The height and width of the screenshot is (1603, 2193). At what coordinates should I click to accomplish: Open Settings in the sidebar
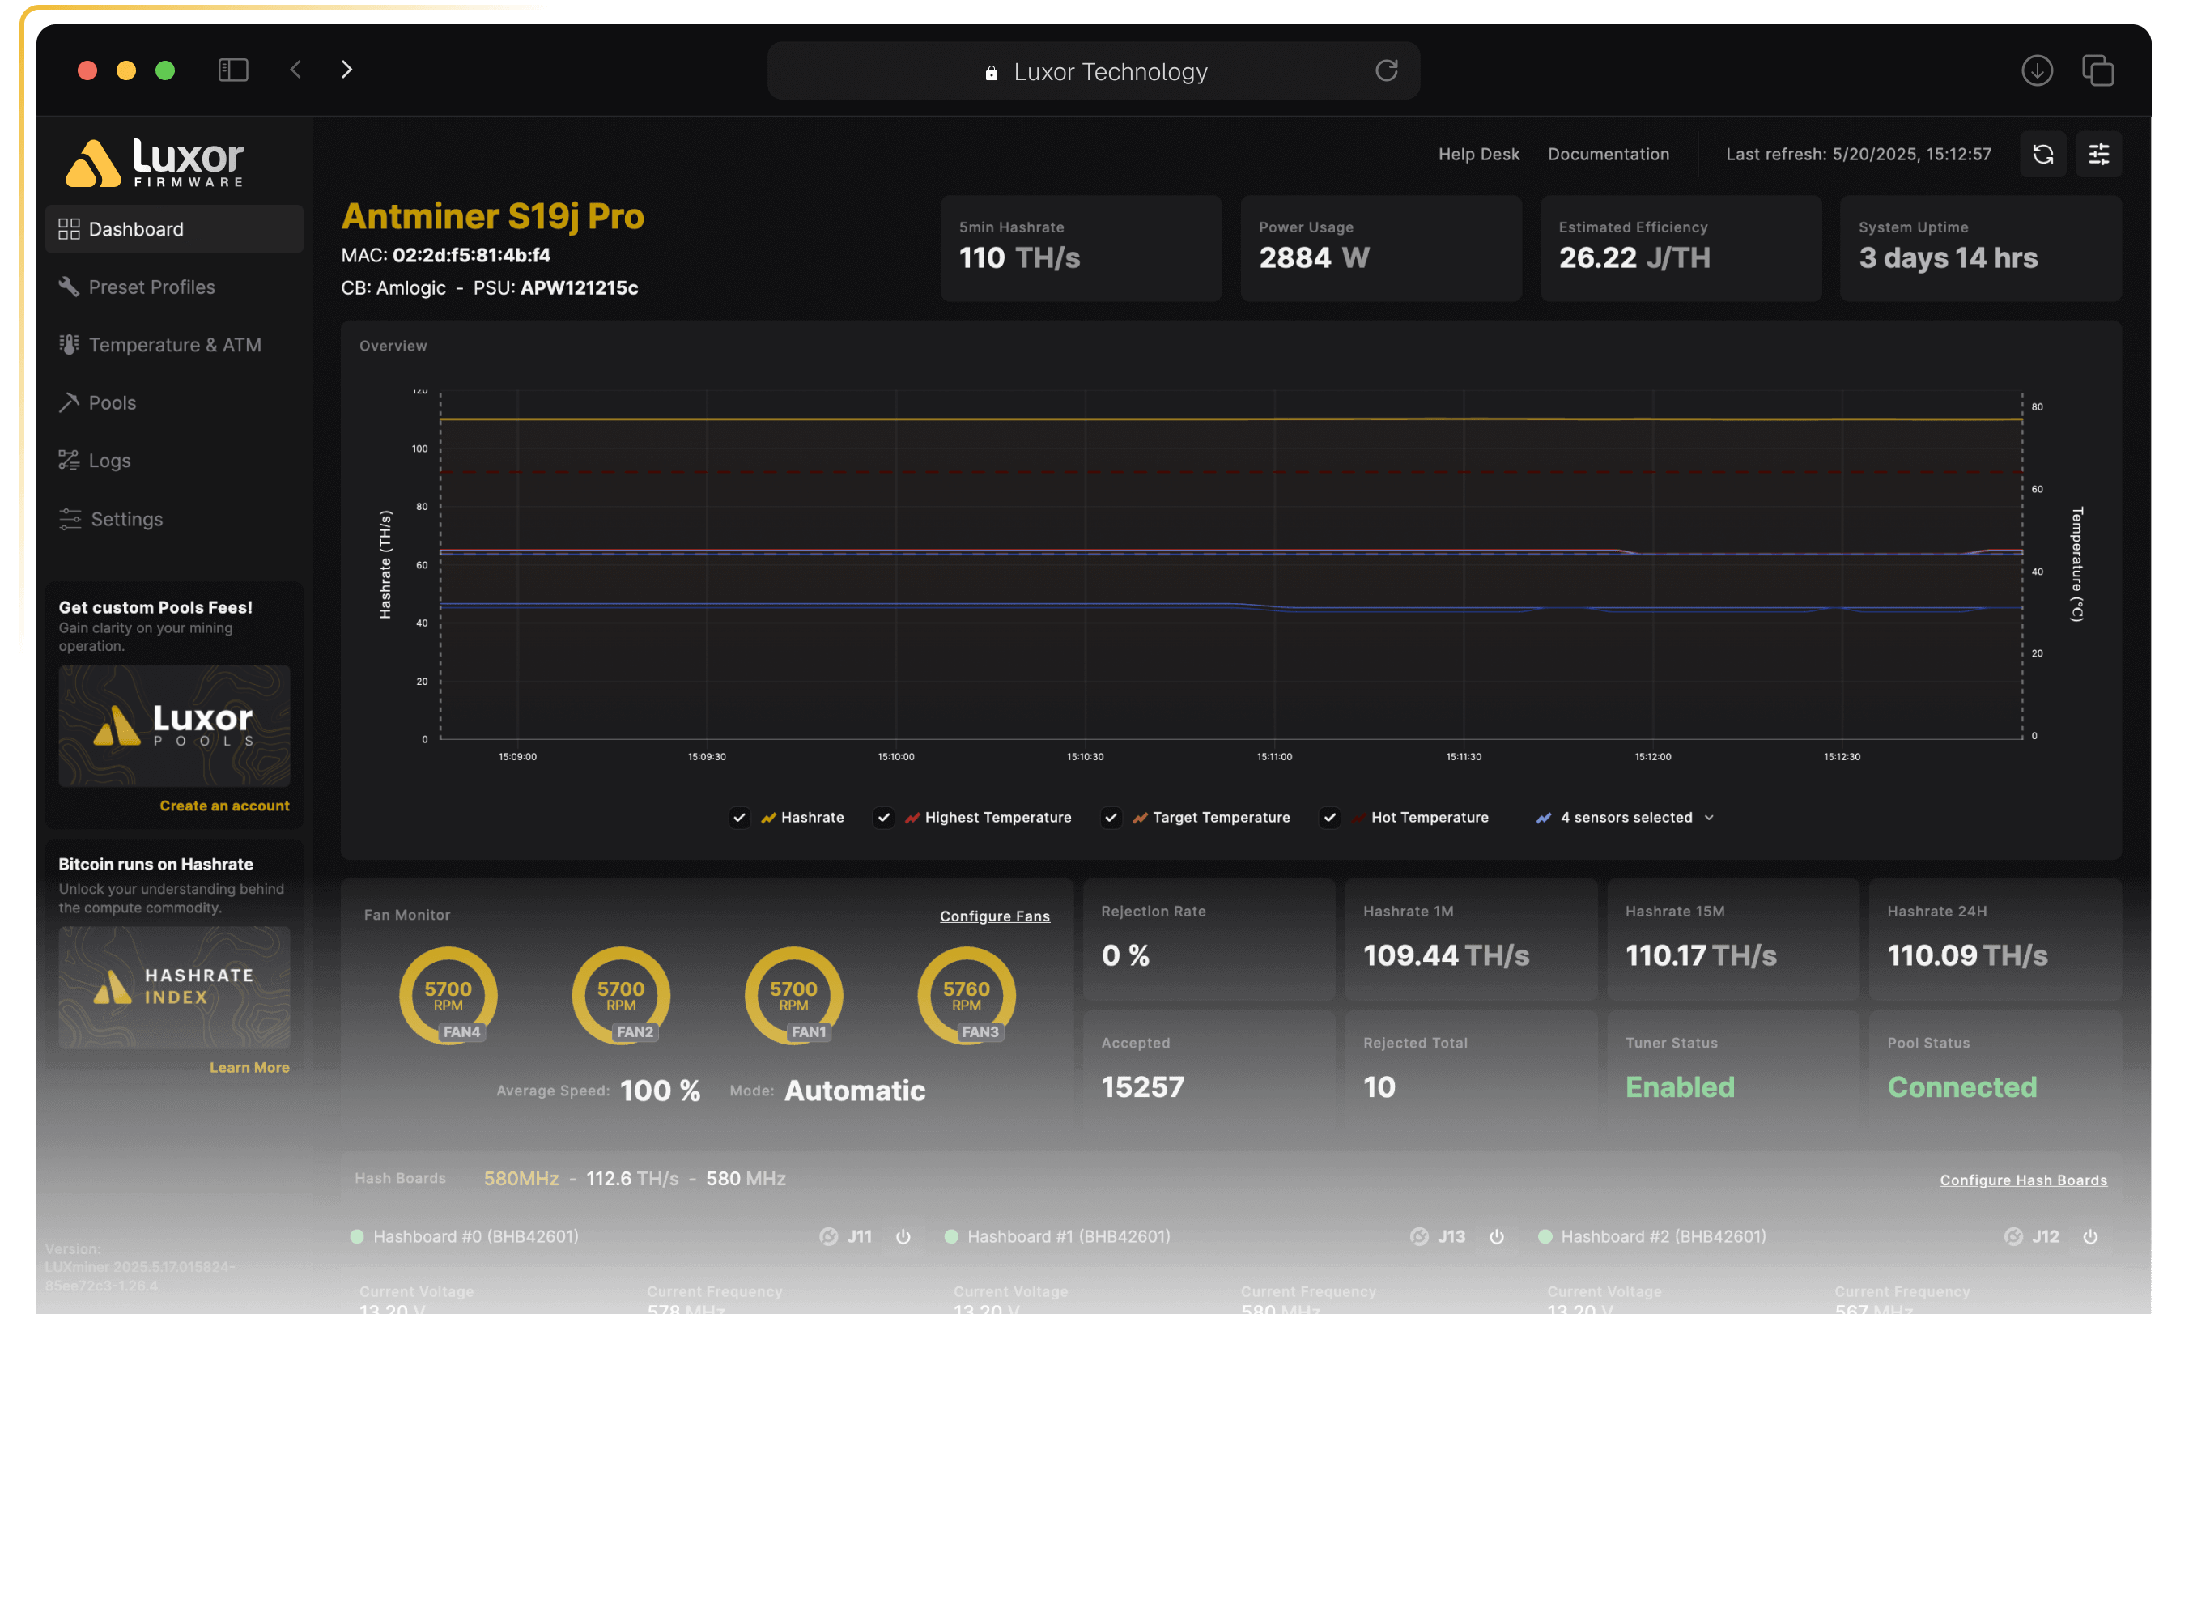[125, 519]
